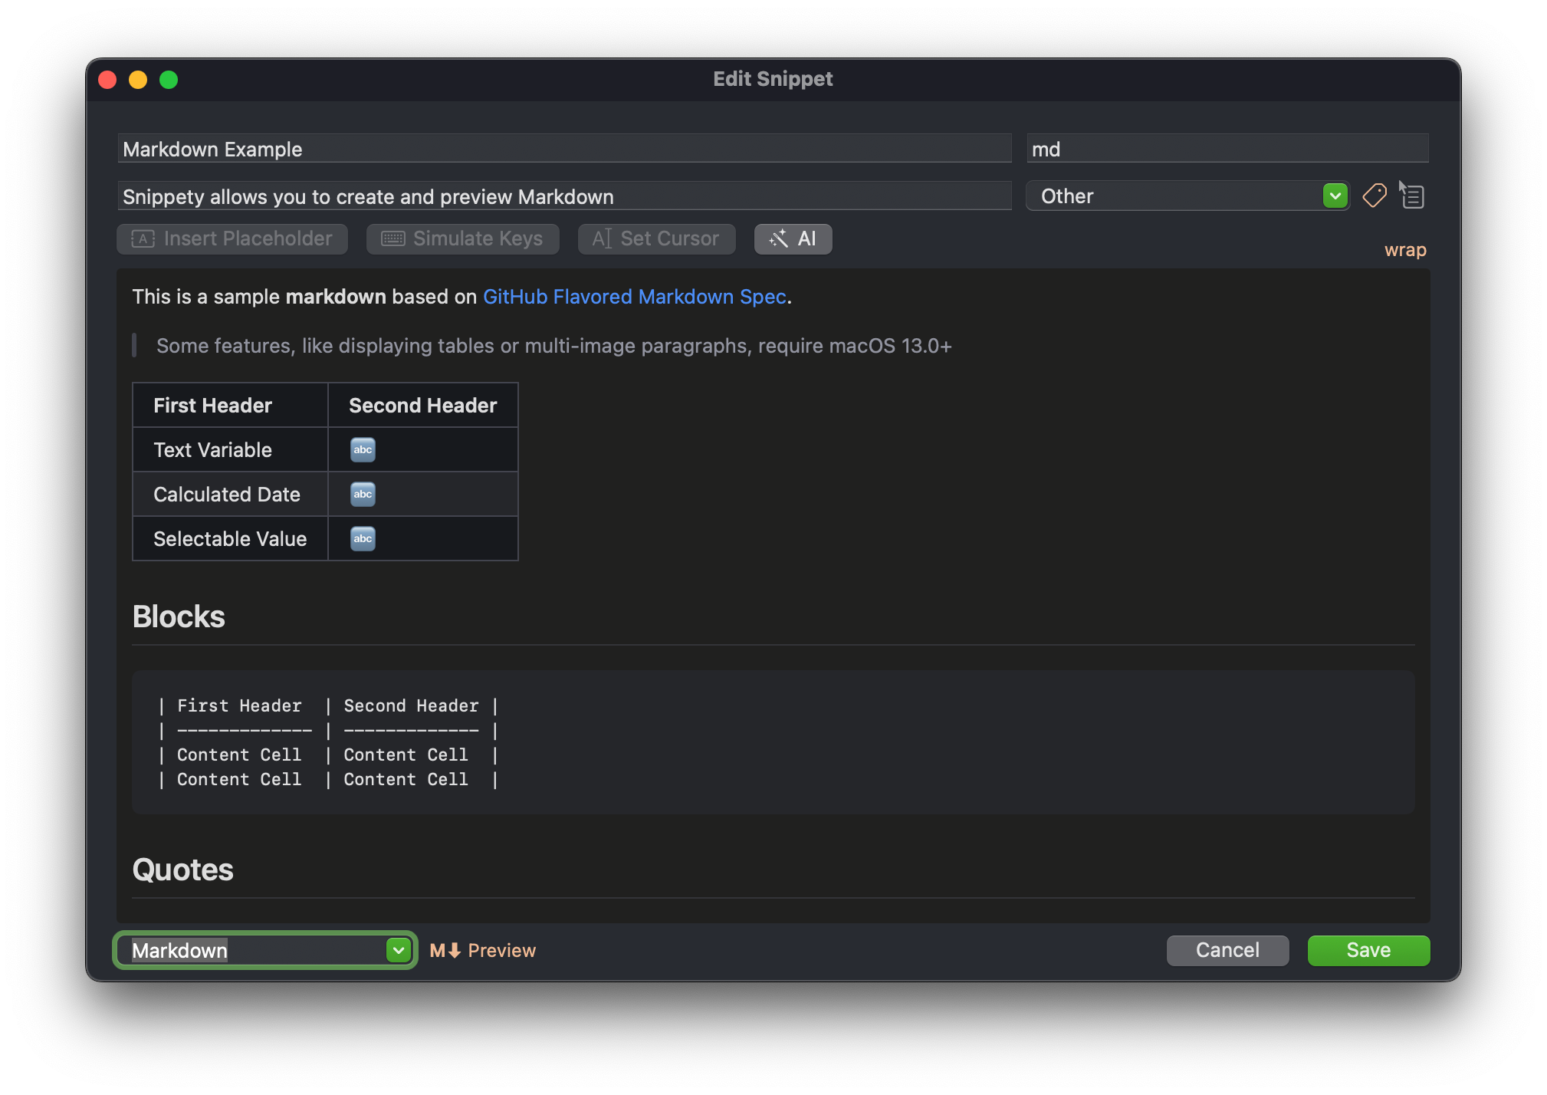Toggle the wrap option
This screenshot has height=1095, width=1547.
pyautogui.click(x=1404, y=250)
